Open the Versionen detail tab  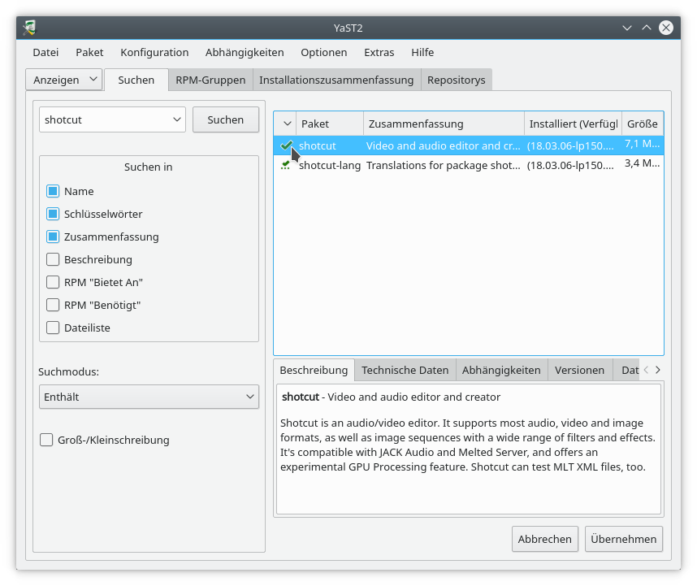tap(580, 371)
